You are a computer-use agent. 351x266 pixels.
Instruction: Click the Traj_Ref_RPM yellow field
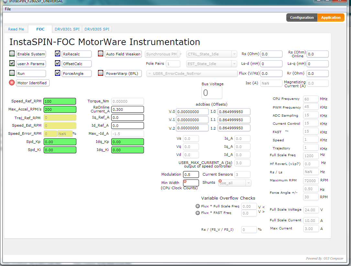tap(60, 118)
